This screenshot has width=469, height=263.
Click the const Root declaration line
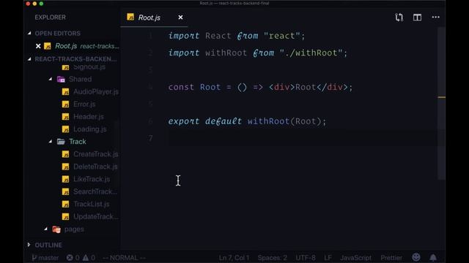point(260,88)
